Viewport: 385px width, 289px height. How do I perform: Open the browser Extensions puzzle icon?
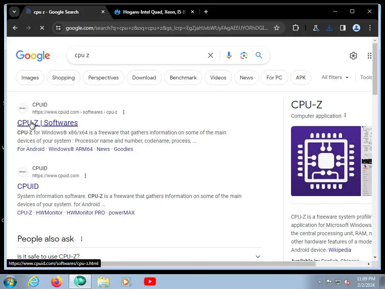click(x=296, y=28)
